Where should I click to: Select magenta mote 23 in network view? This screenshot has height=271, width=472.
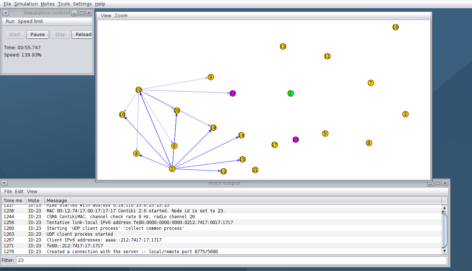click(296, 140)
